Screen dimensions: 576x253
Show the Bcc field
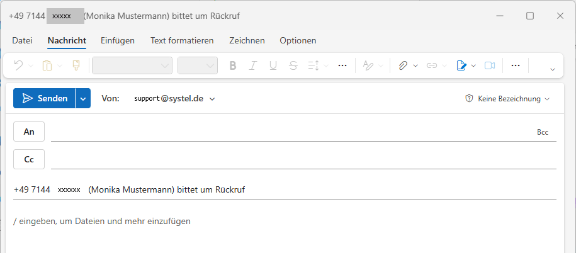click(x=543, y=132)
